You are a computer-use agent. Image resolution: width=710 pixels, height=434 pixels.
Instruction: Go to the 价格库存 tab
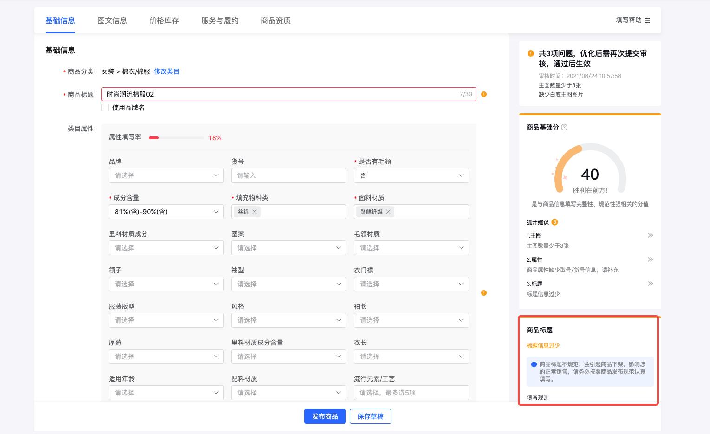click(164, 20)
